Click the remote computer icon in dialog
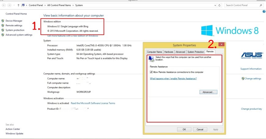The height and width of the screenshot is (139, 266). (x=151, y=59)
